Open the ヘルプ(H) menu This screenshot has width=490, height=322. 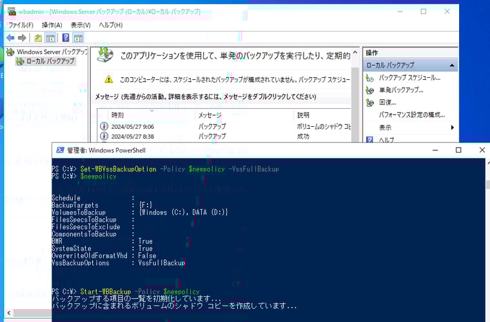[x=111, y=25]
